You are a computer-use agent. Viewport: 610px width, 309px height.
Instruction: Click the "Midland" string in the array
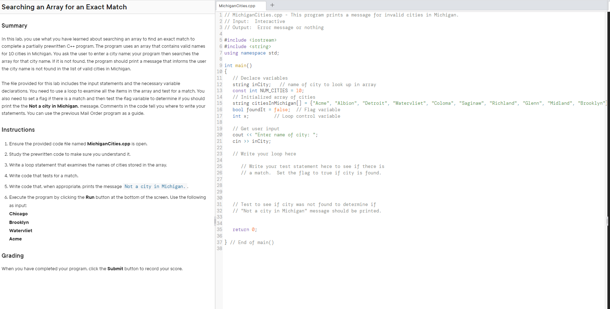(x=560, y=103)
